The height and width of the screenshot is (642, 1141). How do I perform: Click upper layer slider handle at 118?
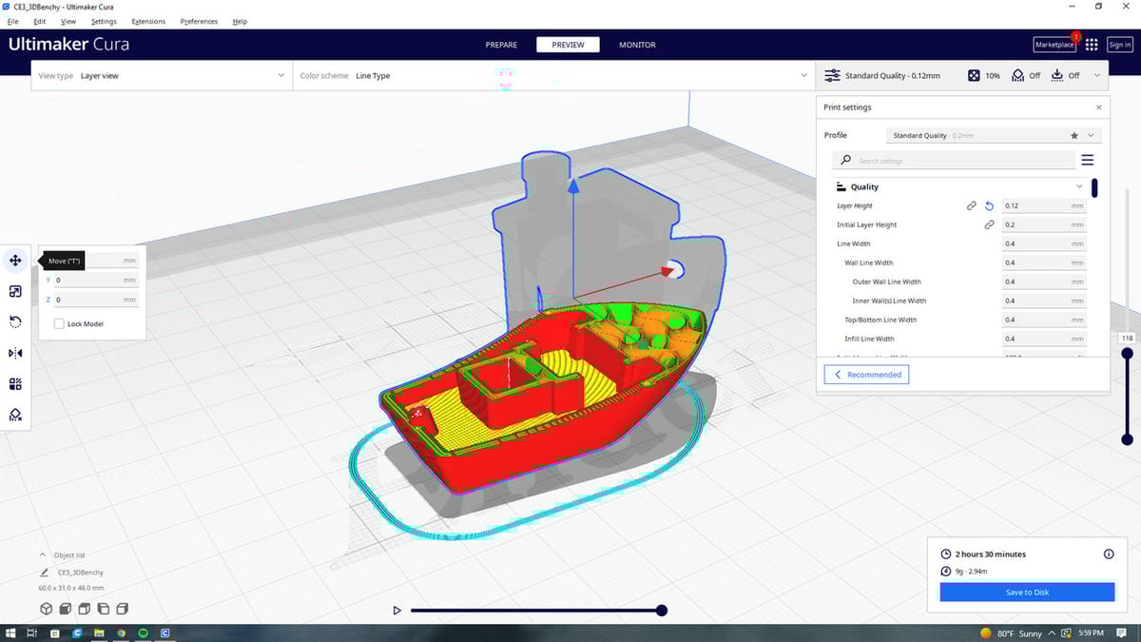[x=1127, y=354]
